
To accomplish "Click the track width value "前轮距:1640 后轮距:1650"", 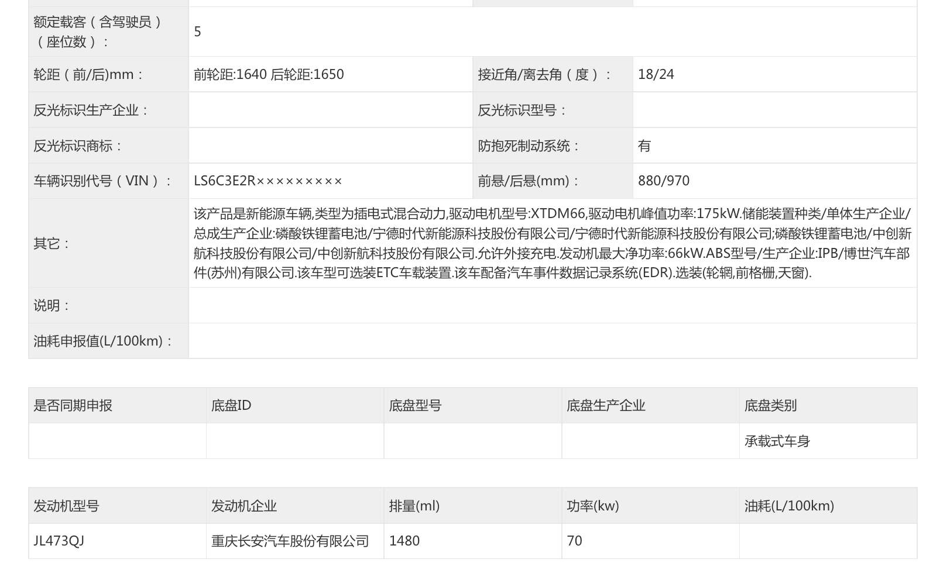I will (x=269, y=75).
